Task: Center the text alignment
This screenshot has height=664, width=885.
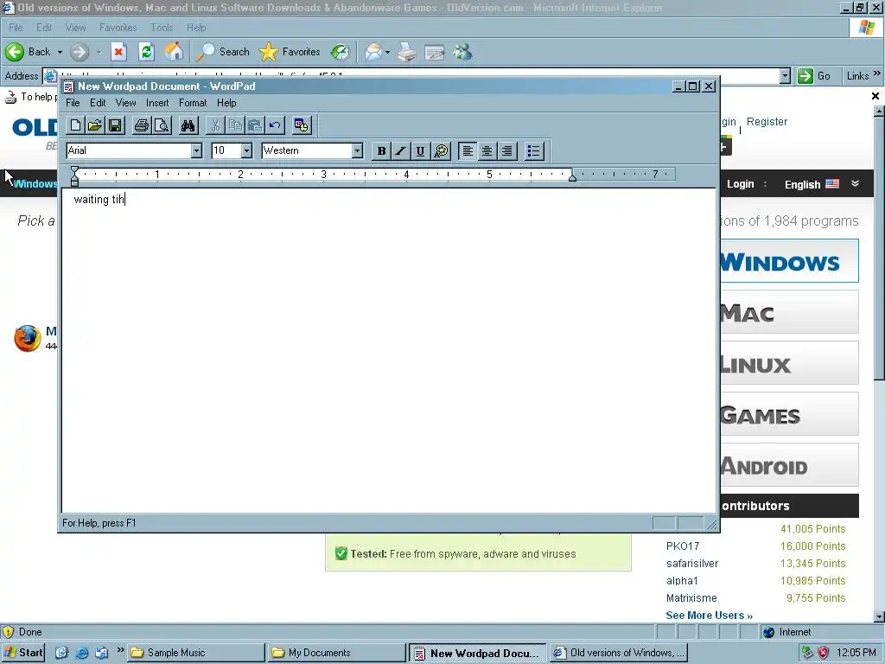Action: [x=487, y=150]
